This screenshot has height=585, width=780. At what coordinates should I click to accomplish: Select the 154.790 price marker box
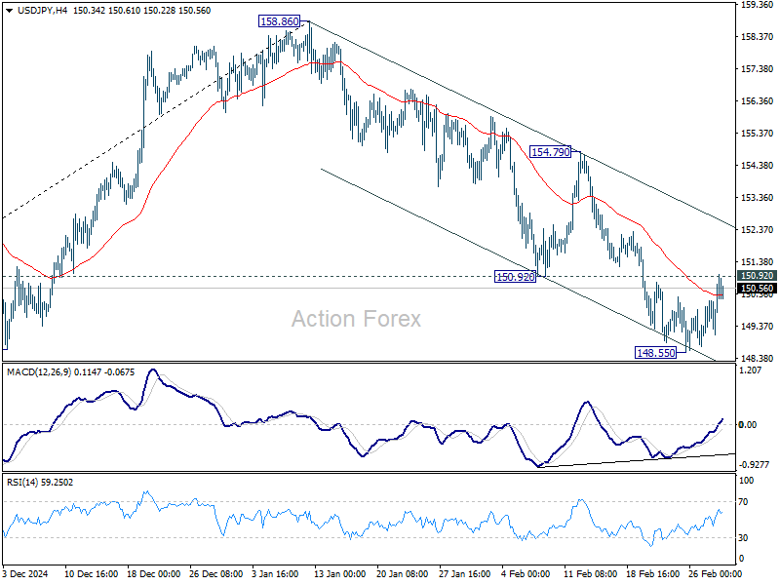(549, 150)
